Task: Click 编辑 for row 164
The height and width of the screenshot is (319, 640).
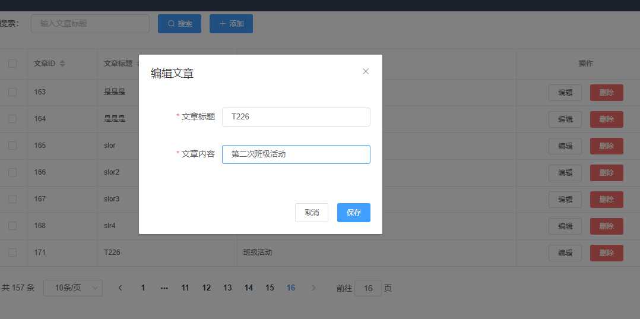Action: pyautogui.click(x=565, y=119)
